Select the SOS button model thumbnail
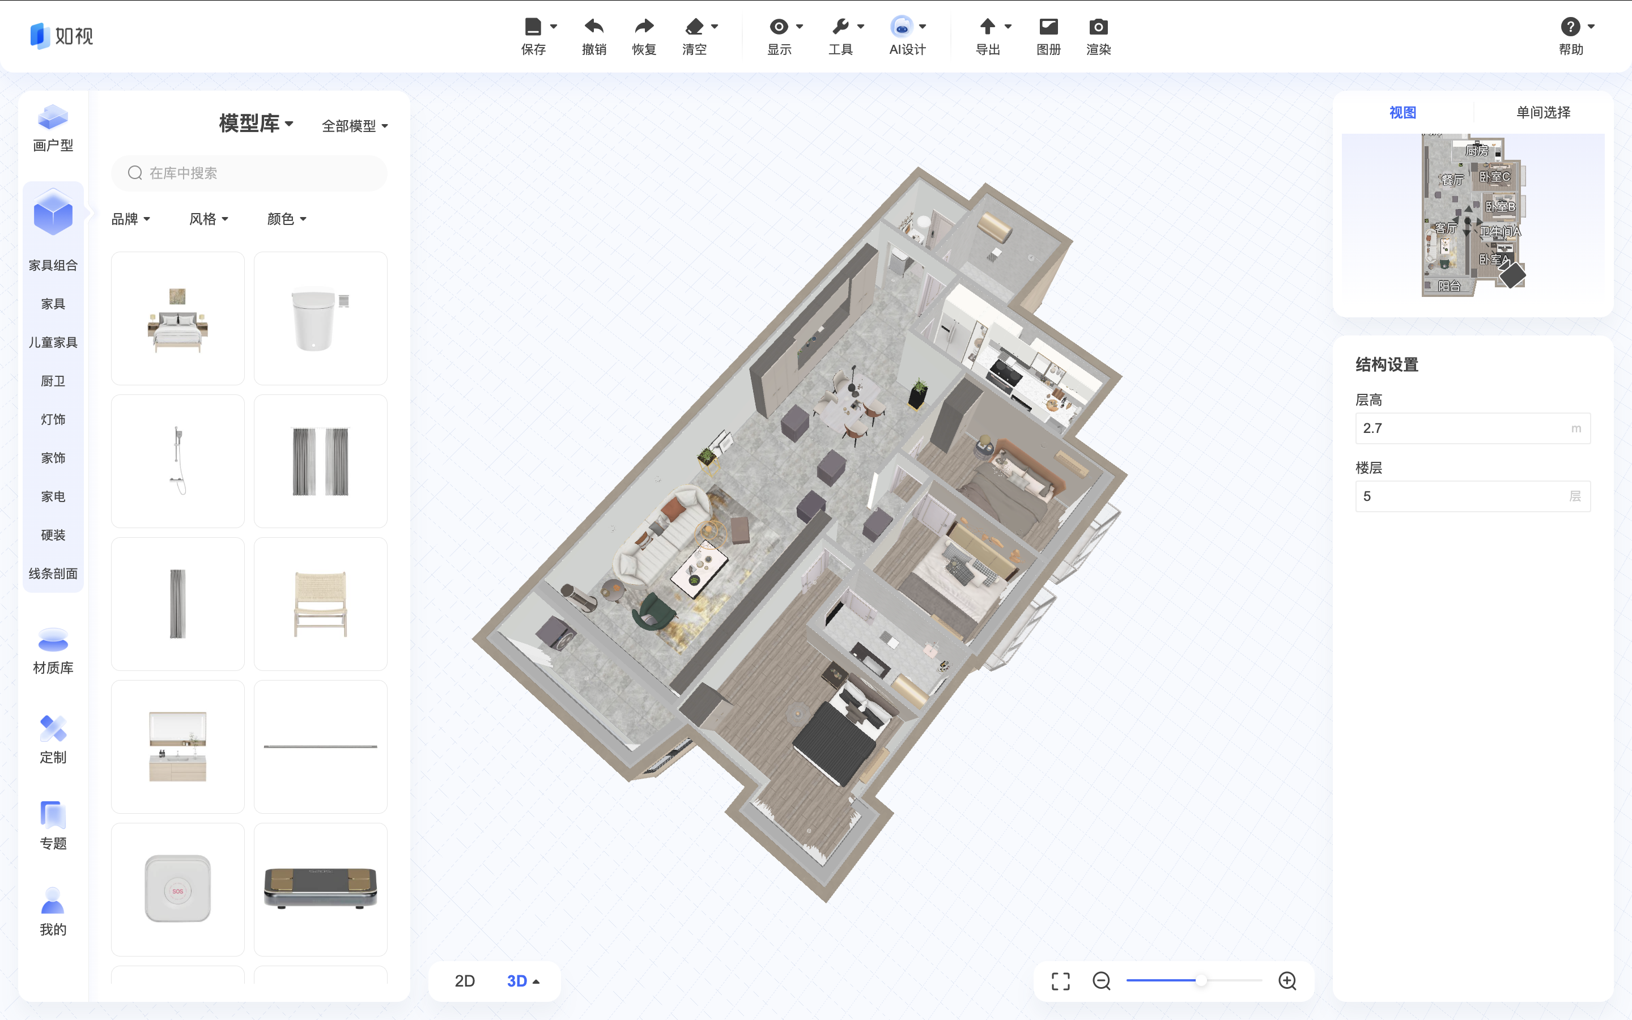This screenshot has width=1632, height=1020. tap(177, 889)
